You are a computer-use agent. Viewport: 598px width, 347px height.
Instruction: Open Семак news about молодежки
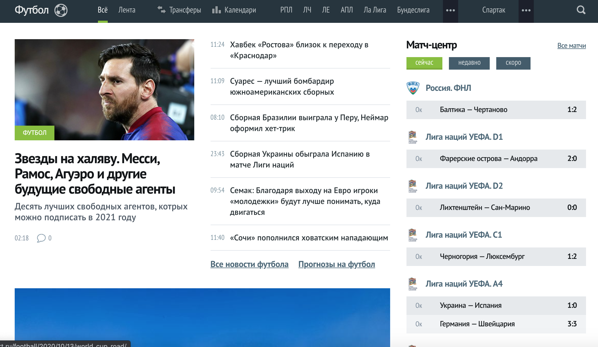[305, 201]
